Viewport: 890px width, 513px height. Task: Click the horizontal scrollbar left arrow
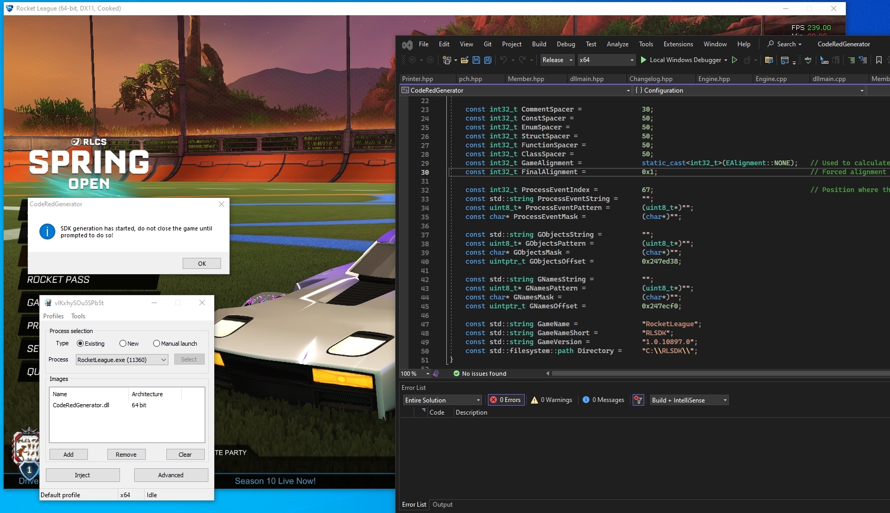pyautogui.click(x=547, y=374)
